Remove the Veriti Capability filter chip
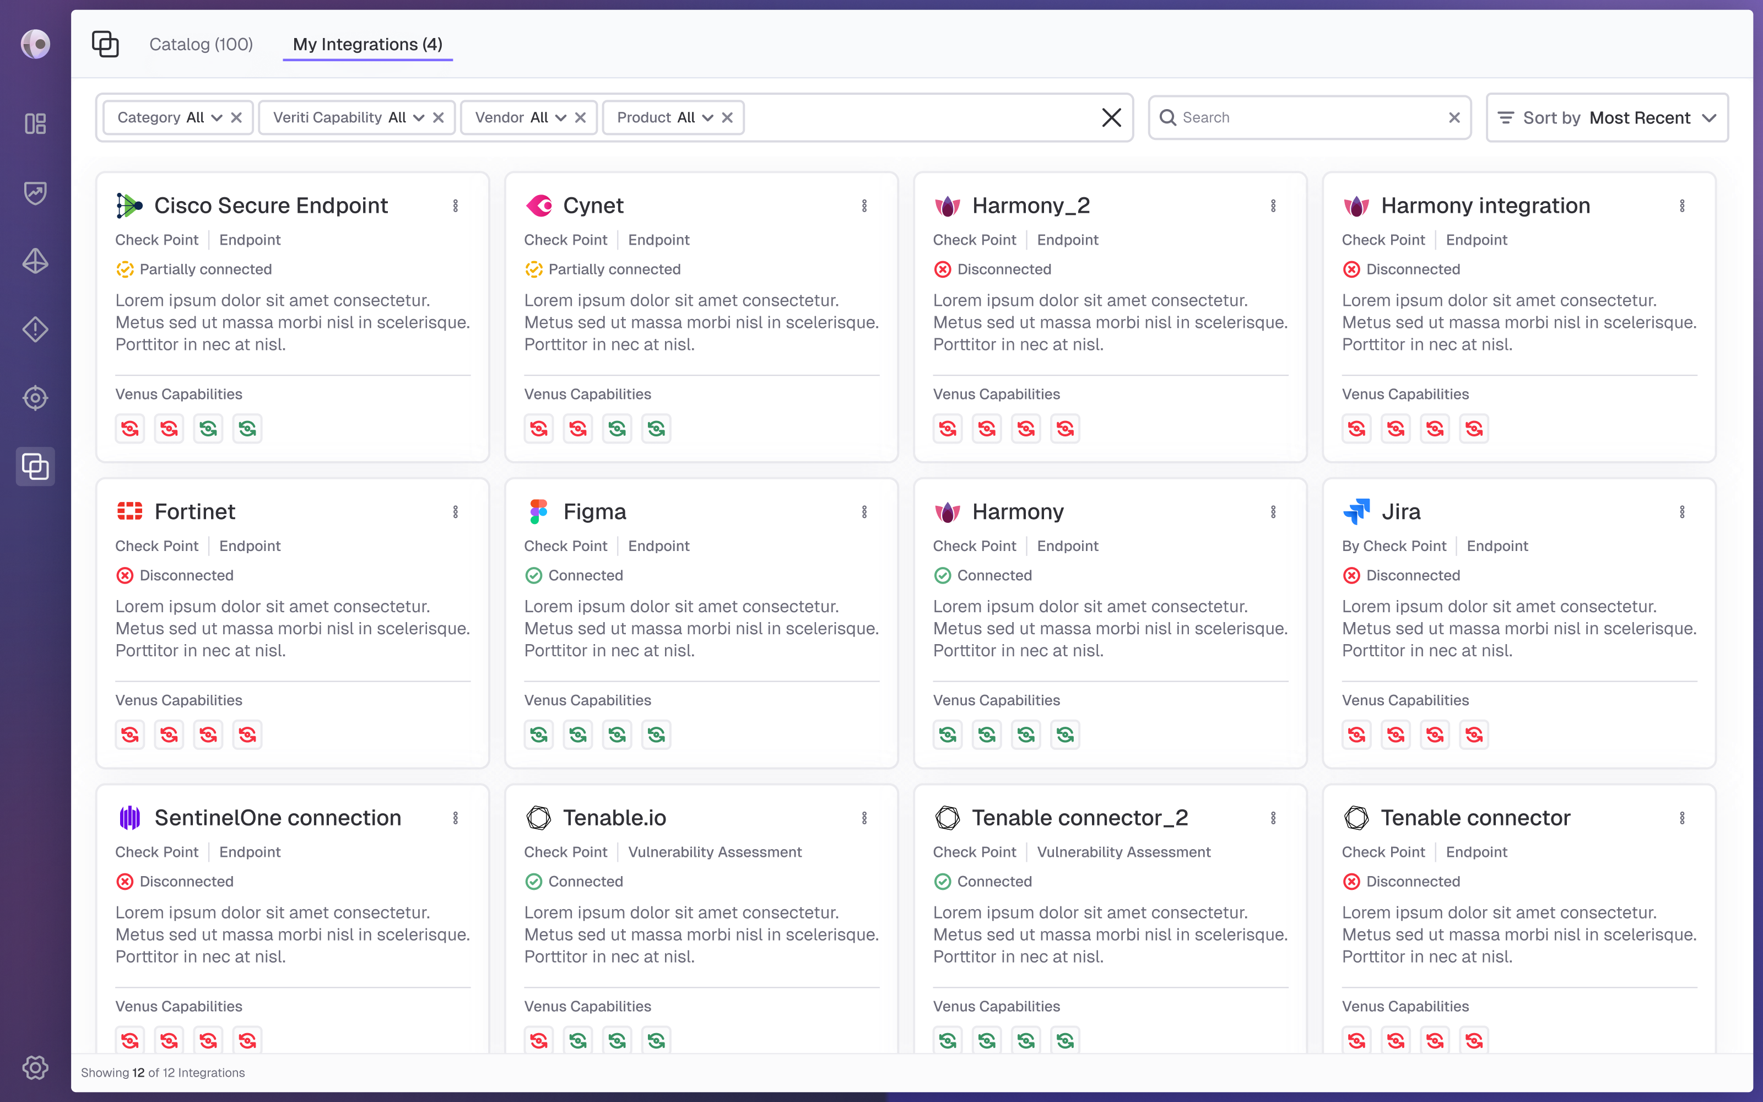Viewport: 1763px width, 1102px height. click(438, 117)
